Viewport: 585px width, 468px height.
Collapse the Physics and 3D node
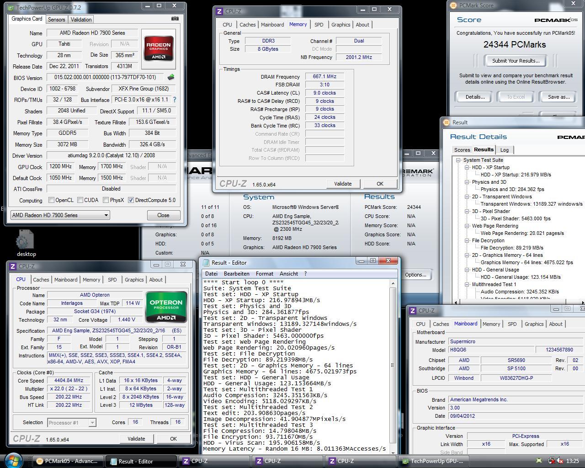click(x=467, y=182)
